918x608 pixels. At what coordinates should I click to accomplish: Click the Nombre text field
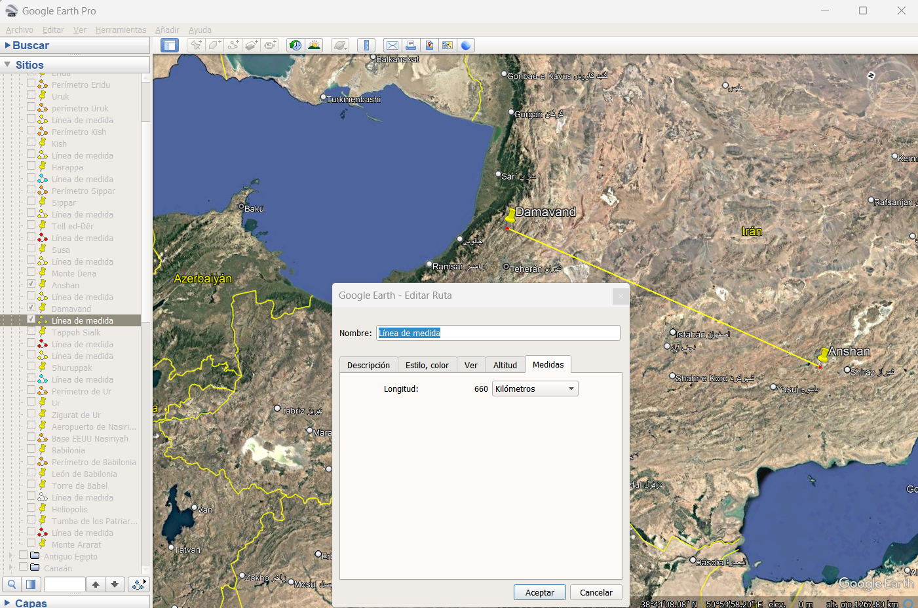(x=498, y=333)
